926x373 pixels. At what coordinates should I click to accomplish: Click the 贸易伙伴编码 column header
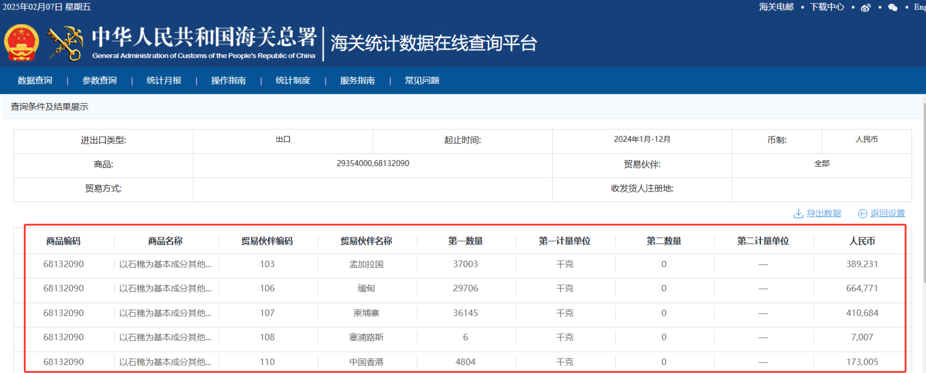pyautogui.click(x=267, y=241)
